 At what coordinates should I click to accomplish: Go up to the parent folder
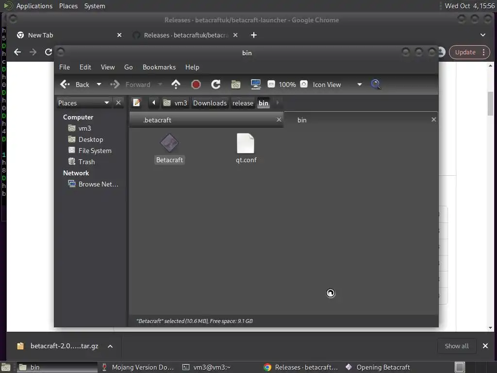tap(176, 85)
